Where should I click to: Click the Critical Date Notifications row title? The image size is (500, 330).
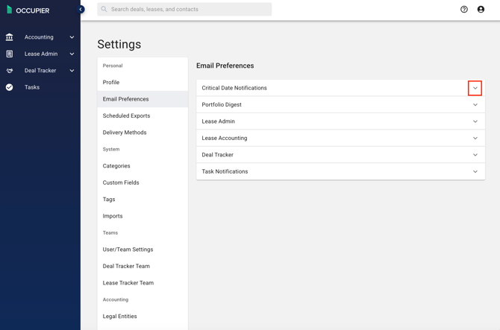tap(234, 88)
